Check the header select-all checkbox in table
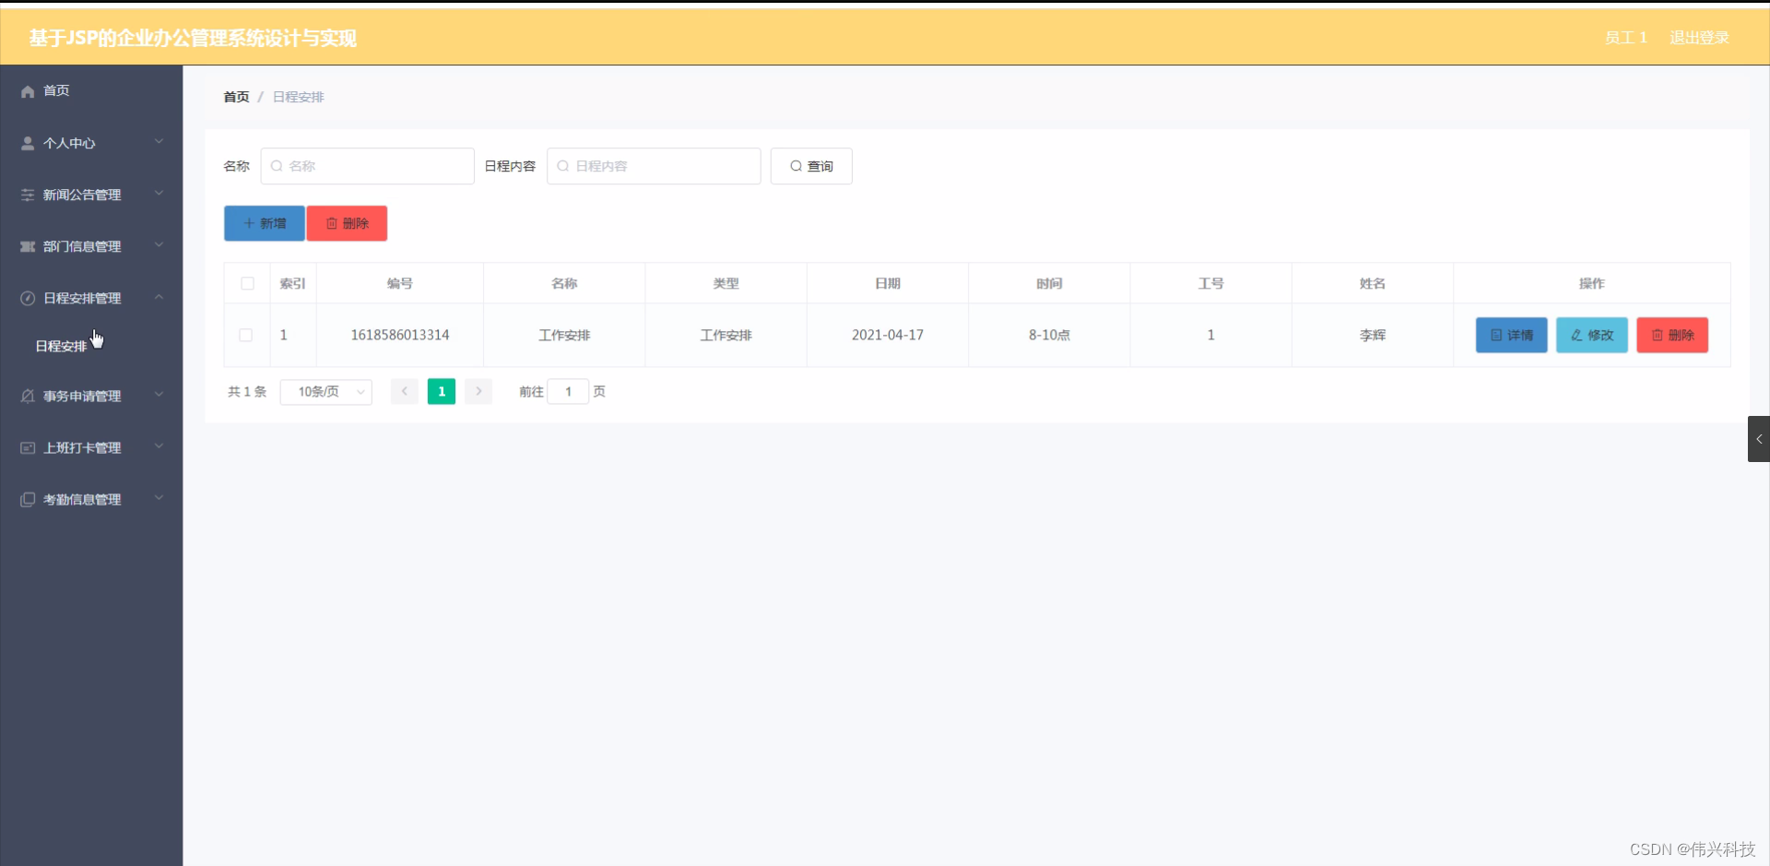This screenshot has width=1770, height=866. coord(246,283)
